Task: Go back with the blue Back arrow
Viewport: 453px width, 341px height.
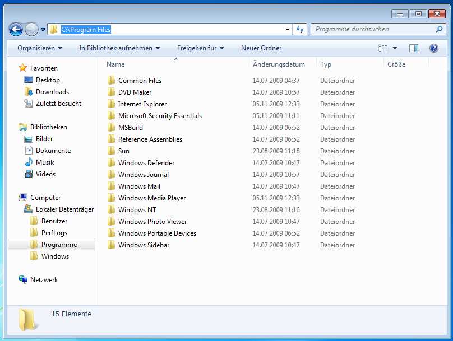Action: [x=16, y=29]
